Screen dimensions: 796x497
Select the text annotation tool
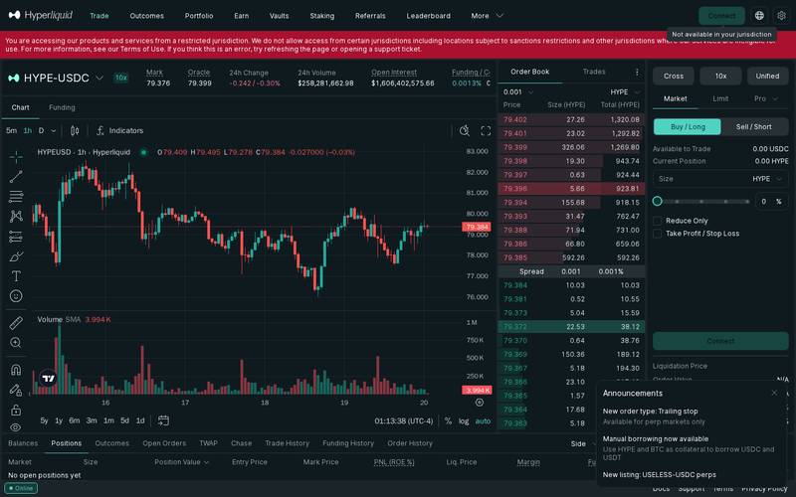point(16,276)
